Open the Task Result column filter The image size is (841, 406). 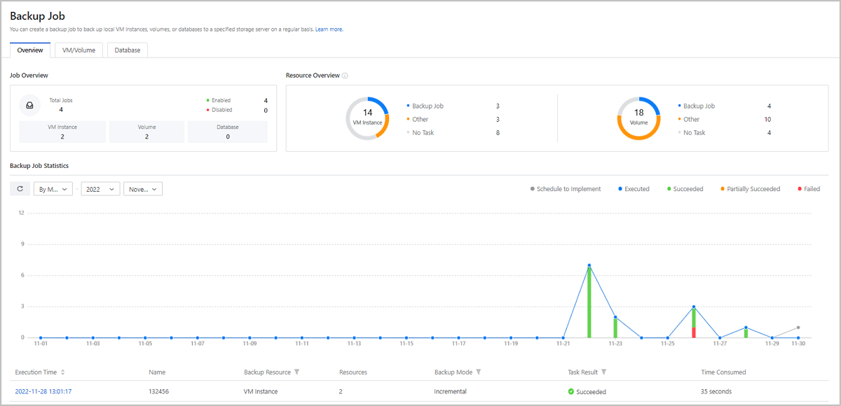click(x=603, y=372)
